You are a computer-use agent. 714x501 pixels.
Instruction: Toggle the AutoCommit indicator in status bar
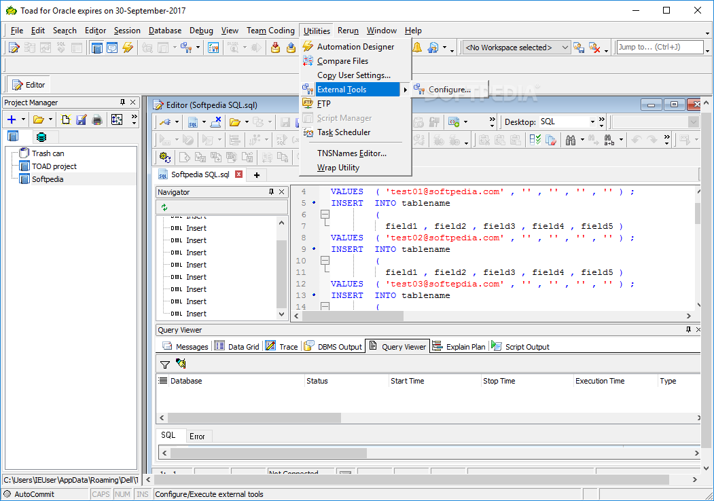[29, 494]
